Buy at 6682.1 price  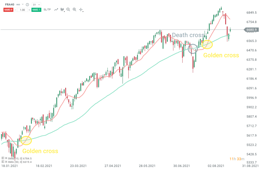click(35, 10)
